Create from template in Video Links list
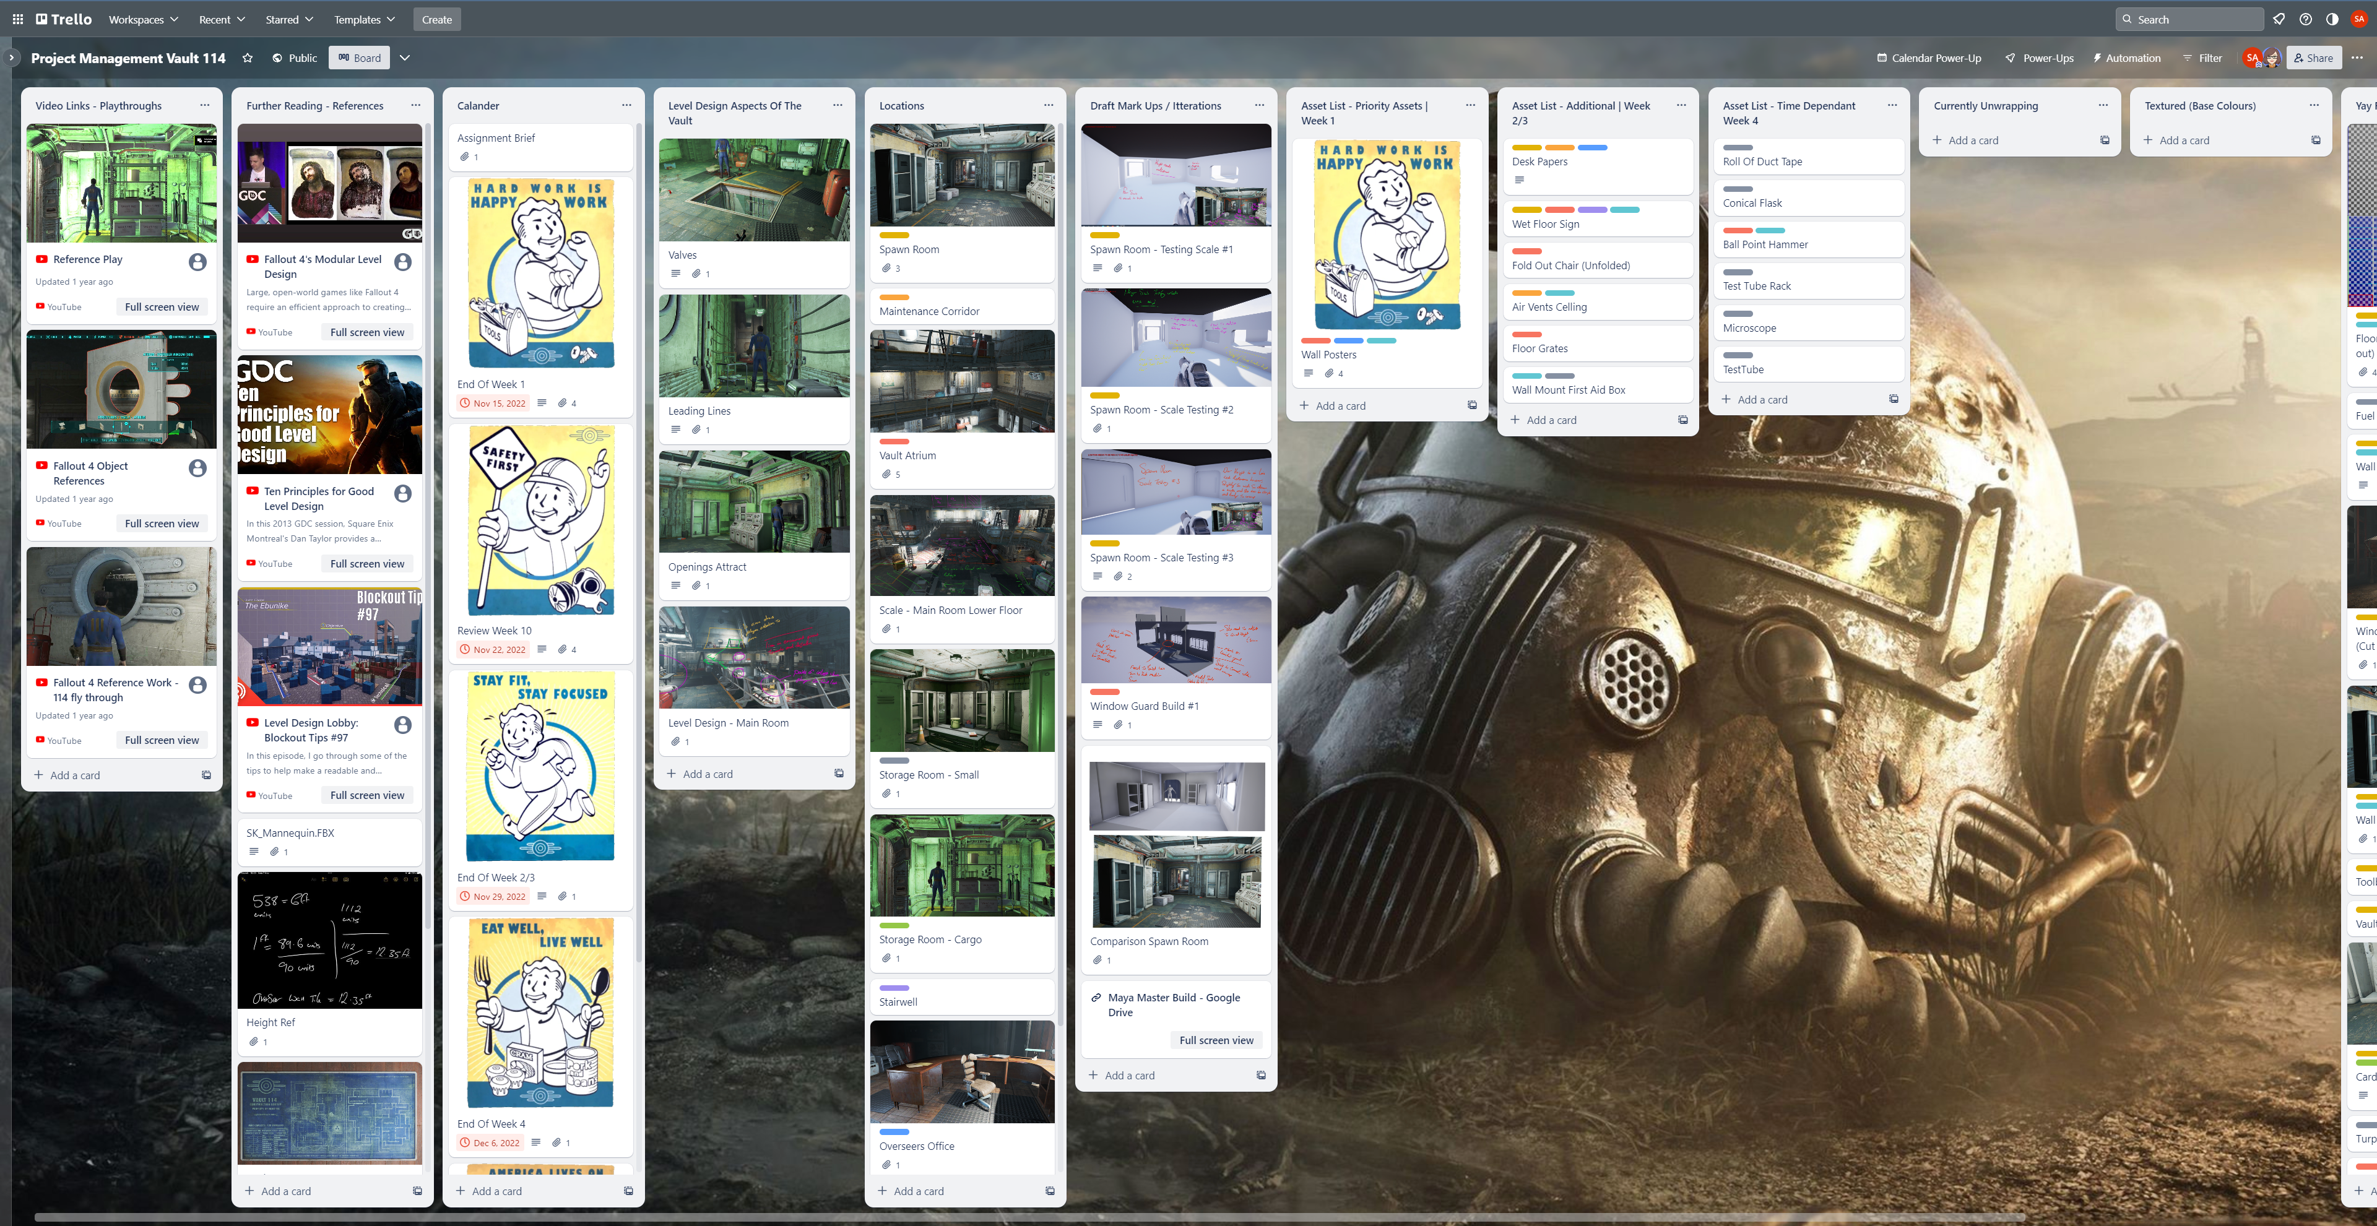 coord(207,775)
